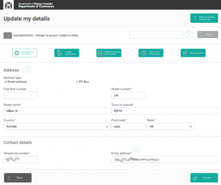The image size is (221, 185).
Task: Select the PO Box radio option
Action: [77, 82]
